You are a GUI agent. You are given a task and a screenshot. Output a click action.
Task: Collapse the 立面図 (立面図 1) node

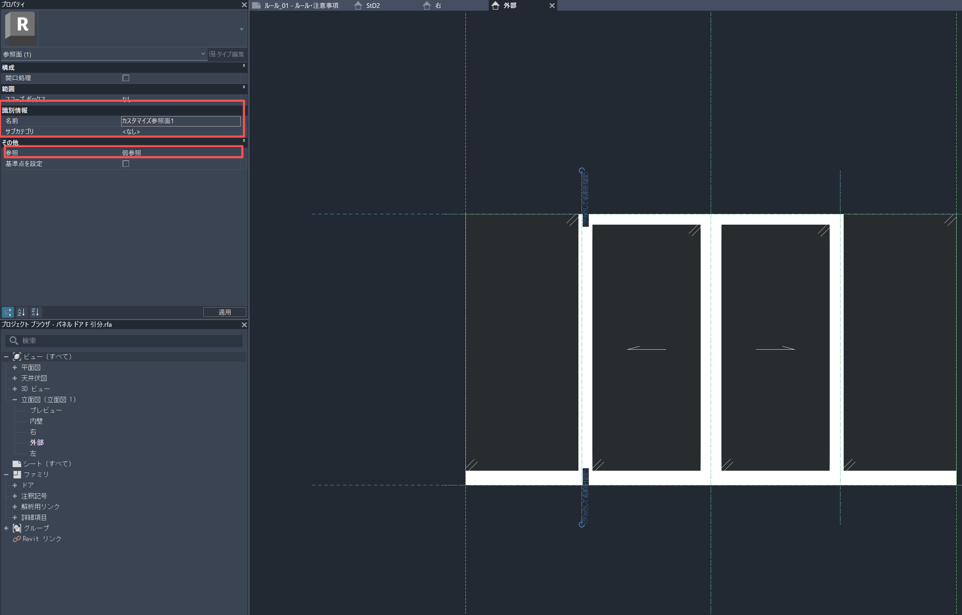(x=15, y=399)
